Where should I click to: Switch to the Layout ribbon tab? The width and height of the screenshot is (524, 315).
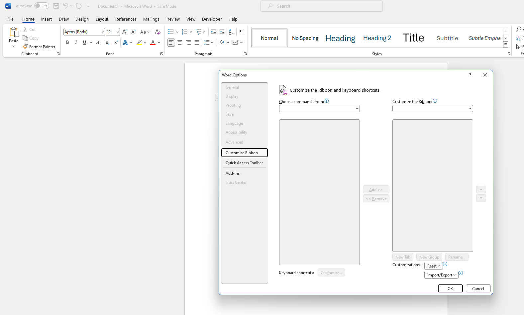point(102,19)
